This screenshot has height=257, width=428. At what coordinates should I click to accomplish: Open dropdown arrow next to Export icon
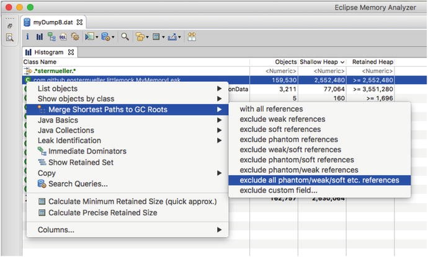(x=179, y=37)
